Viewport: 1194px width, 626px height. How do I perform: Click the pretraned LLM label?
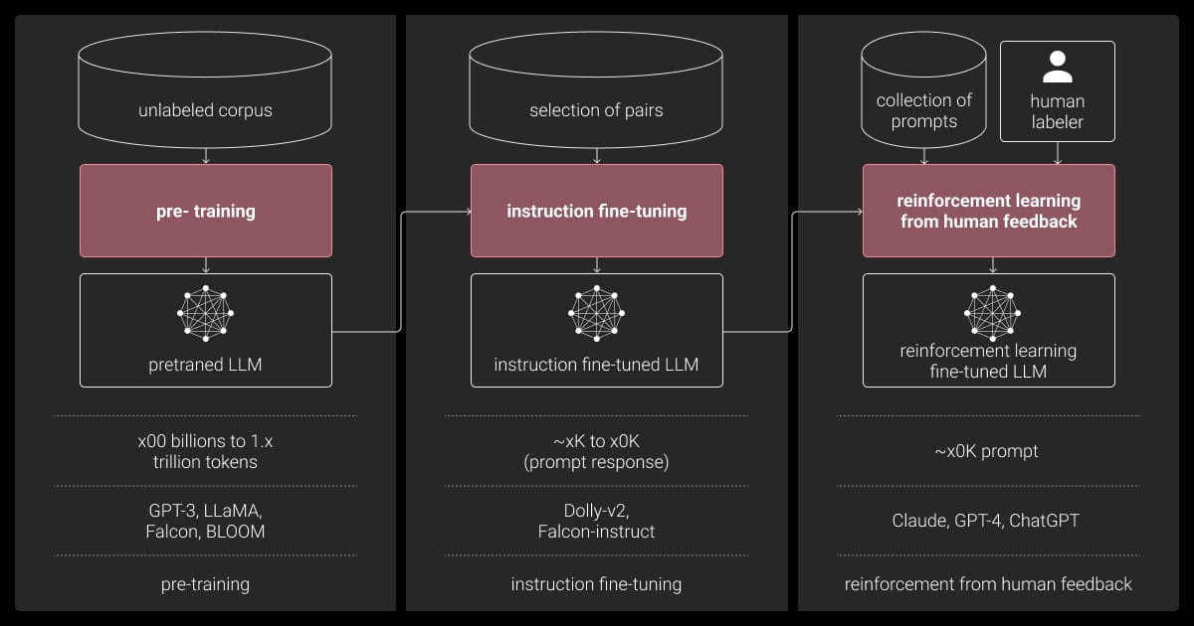click(205, 365)
